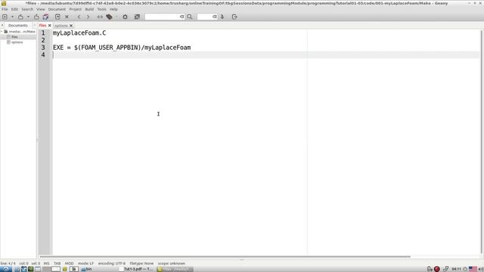Collapse the /media/.../Make folder tree node

tap(2, 32)
